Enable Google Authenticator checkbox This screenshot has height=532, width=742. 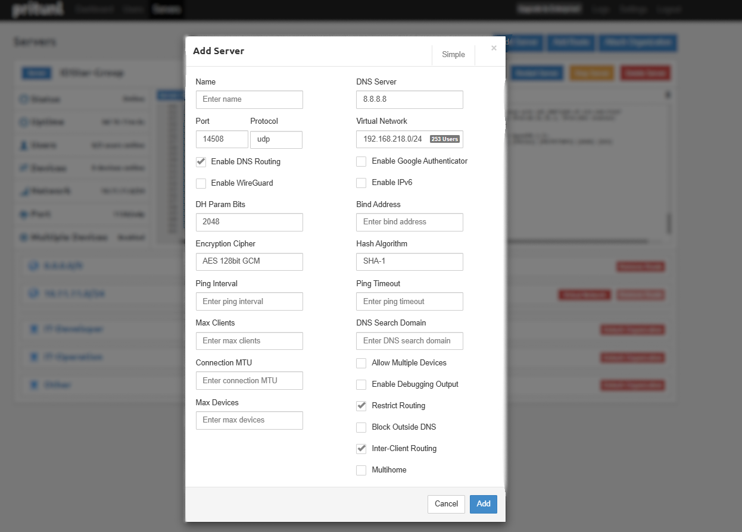pos(361,161)
